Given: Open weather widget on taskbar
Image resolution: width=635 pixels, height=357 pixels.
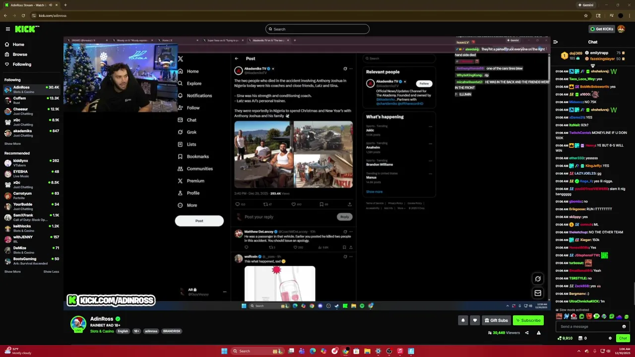Looking at the screenshot, I should [17, 351].
